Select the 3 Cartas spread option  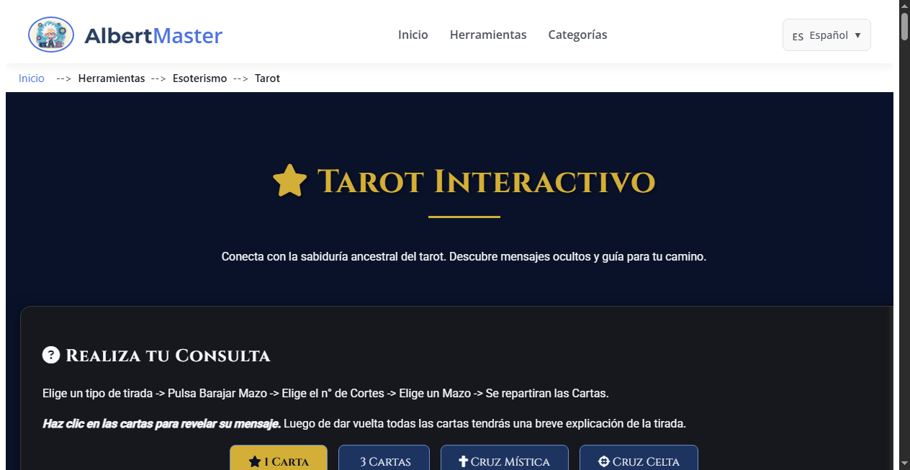point(384,461)
